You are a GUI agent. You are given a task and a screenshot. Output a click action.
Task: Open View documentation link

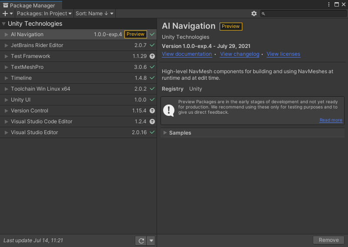[187, 54]
